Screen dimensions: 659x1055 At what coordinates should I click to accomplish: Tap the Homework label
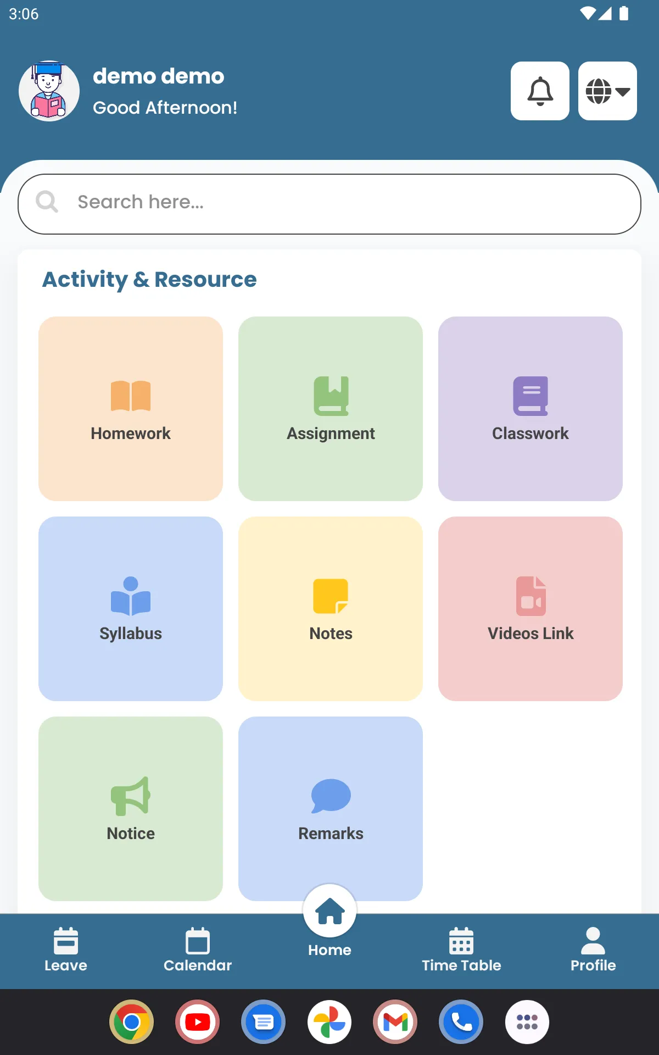131,434
